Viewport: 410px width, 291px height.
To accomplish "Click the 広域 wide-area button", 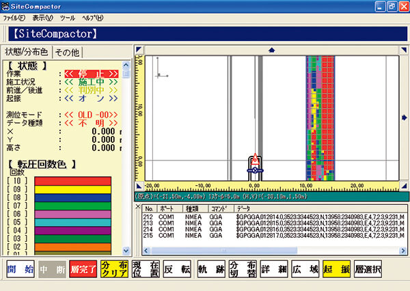I will 305,269.
